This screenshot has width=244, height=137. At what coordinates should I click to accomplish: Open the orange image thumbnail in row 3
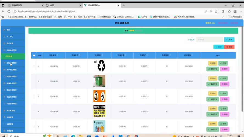point(99,96)
